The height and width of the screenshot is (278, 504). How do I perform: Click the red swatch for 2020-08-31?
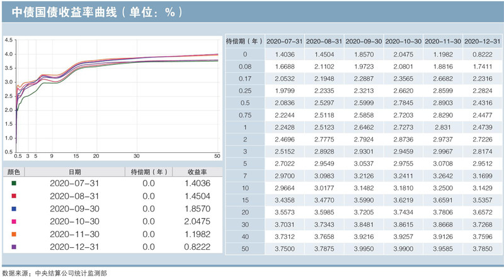[14, 196]
